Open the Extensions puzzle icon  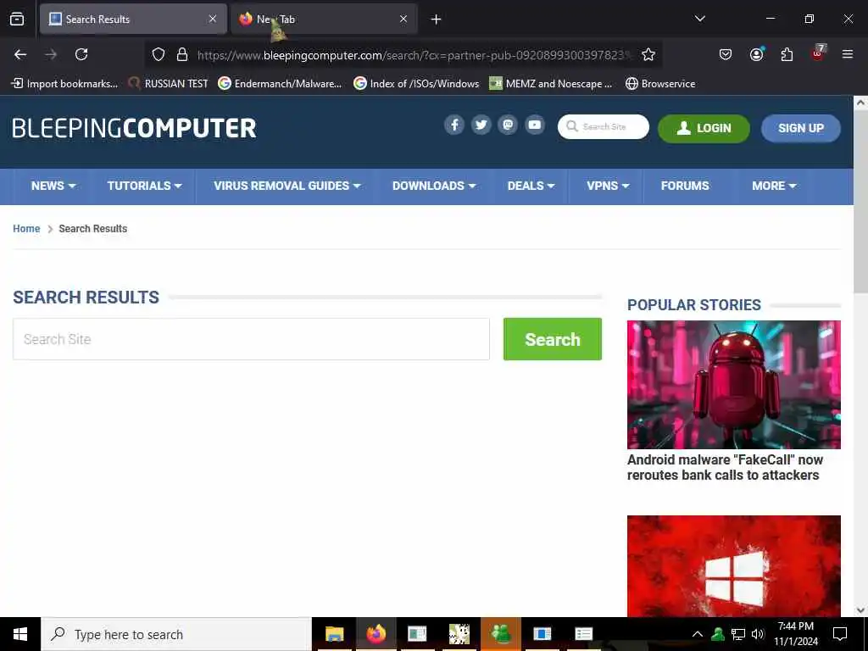[787, 54]
